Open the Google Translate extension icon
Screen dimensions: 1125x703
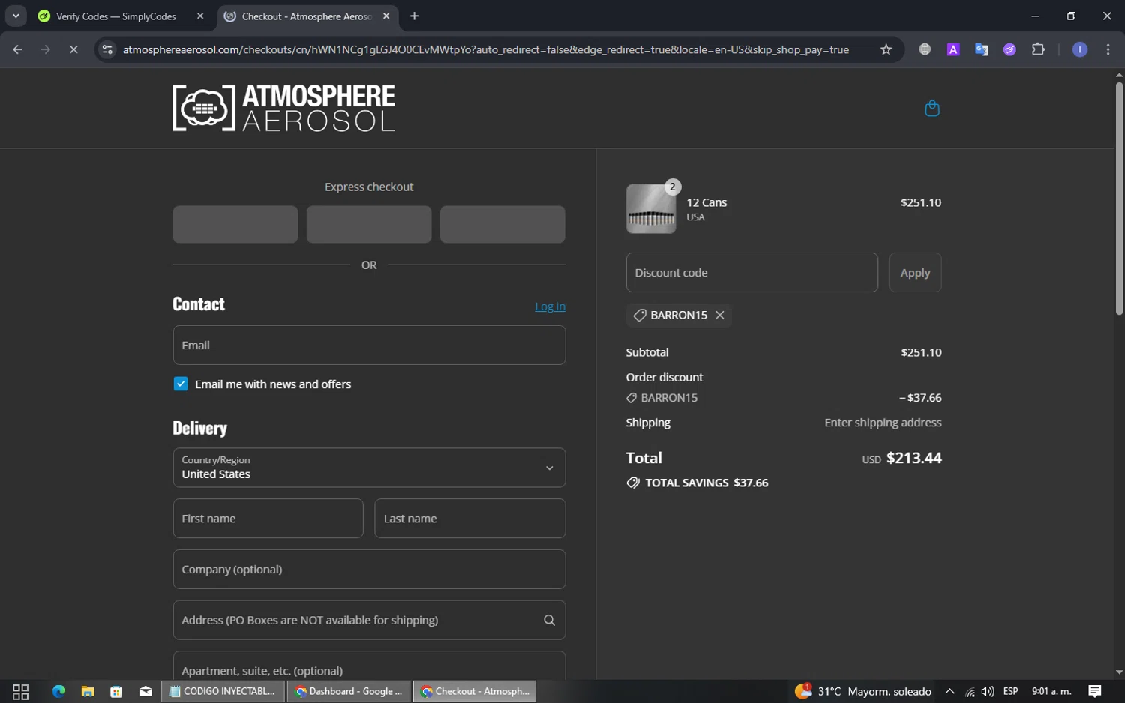981,49
